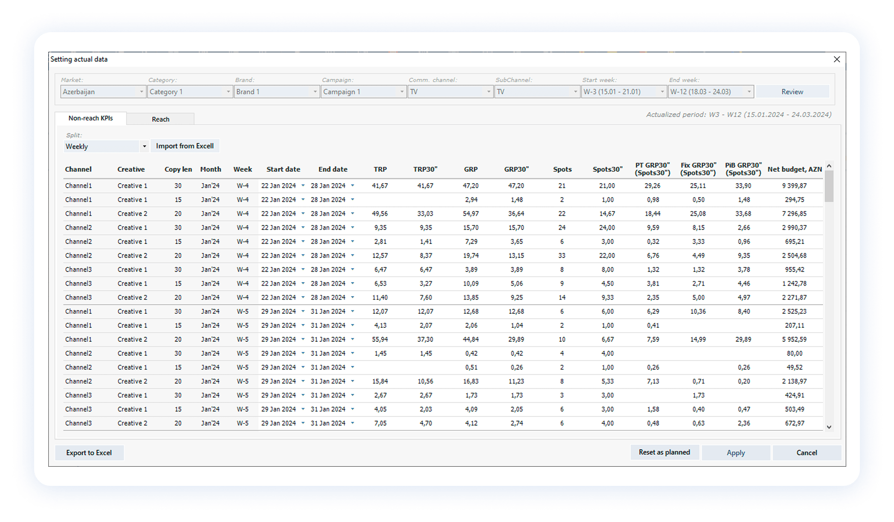
Task: Open the Market dropdown showing Azerbaijan
Action: [x=103, y=92]
